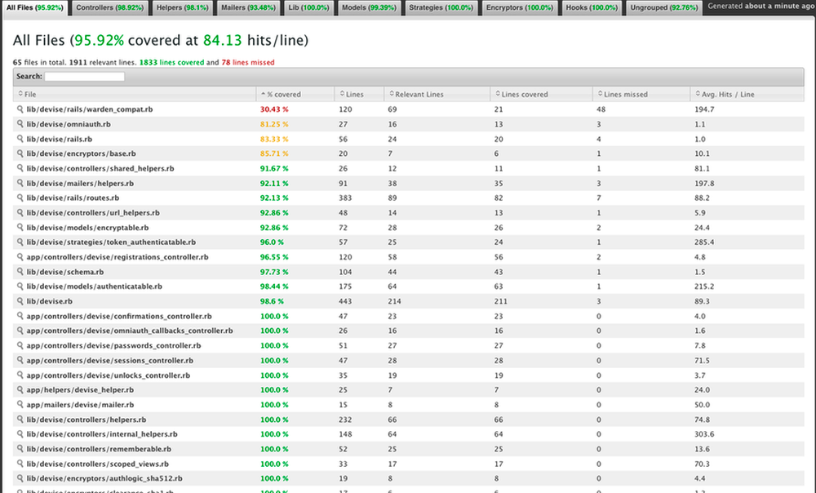Viewport: 816px width, 493px height.
Task: Open the Mailers coverage tab
Action: pyautogui.click(x=248, y=8)
